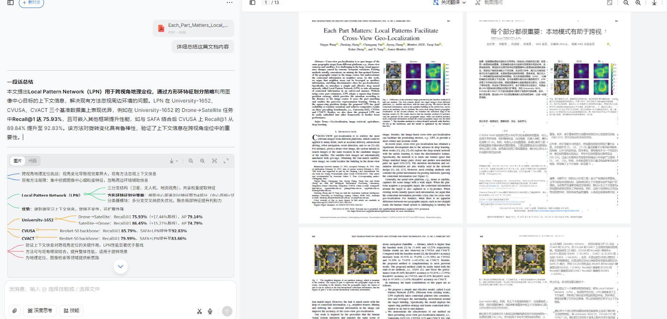This screenshot has height=319, width=667.
Task: Open the Each_Part_Matters_Local PDF attachment
Action: click(193, 28)
